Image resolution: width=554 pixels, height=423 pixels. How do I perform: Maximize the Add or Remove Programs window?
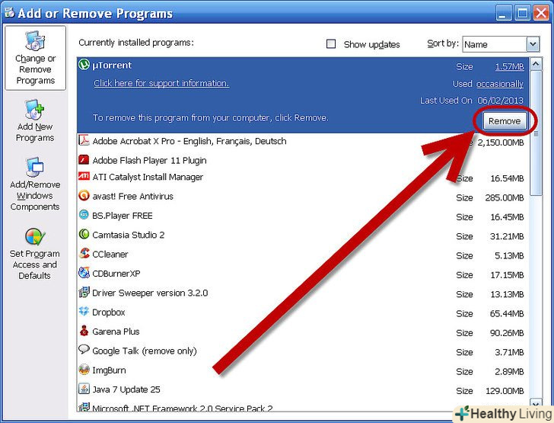[x=522, y=14]
